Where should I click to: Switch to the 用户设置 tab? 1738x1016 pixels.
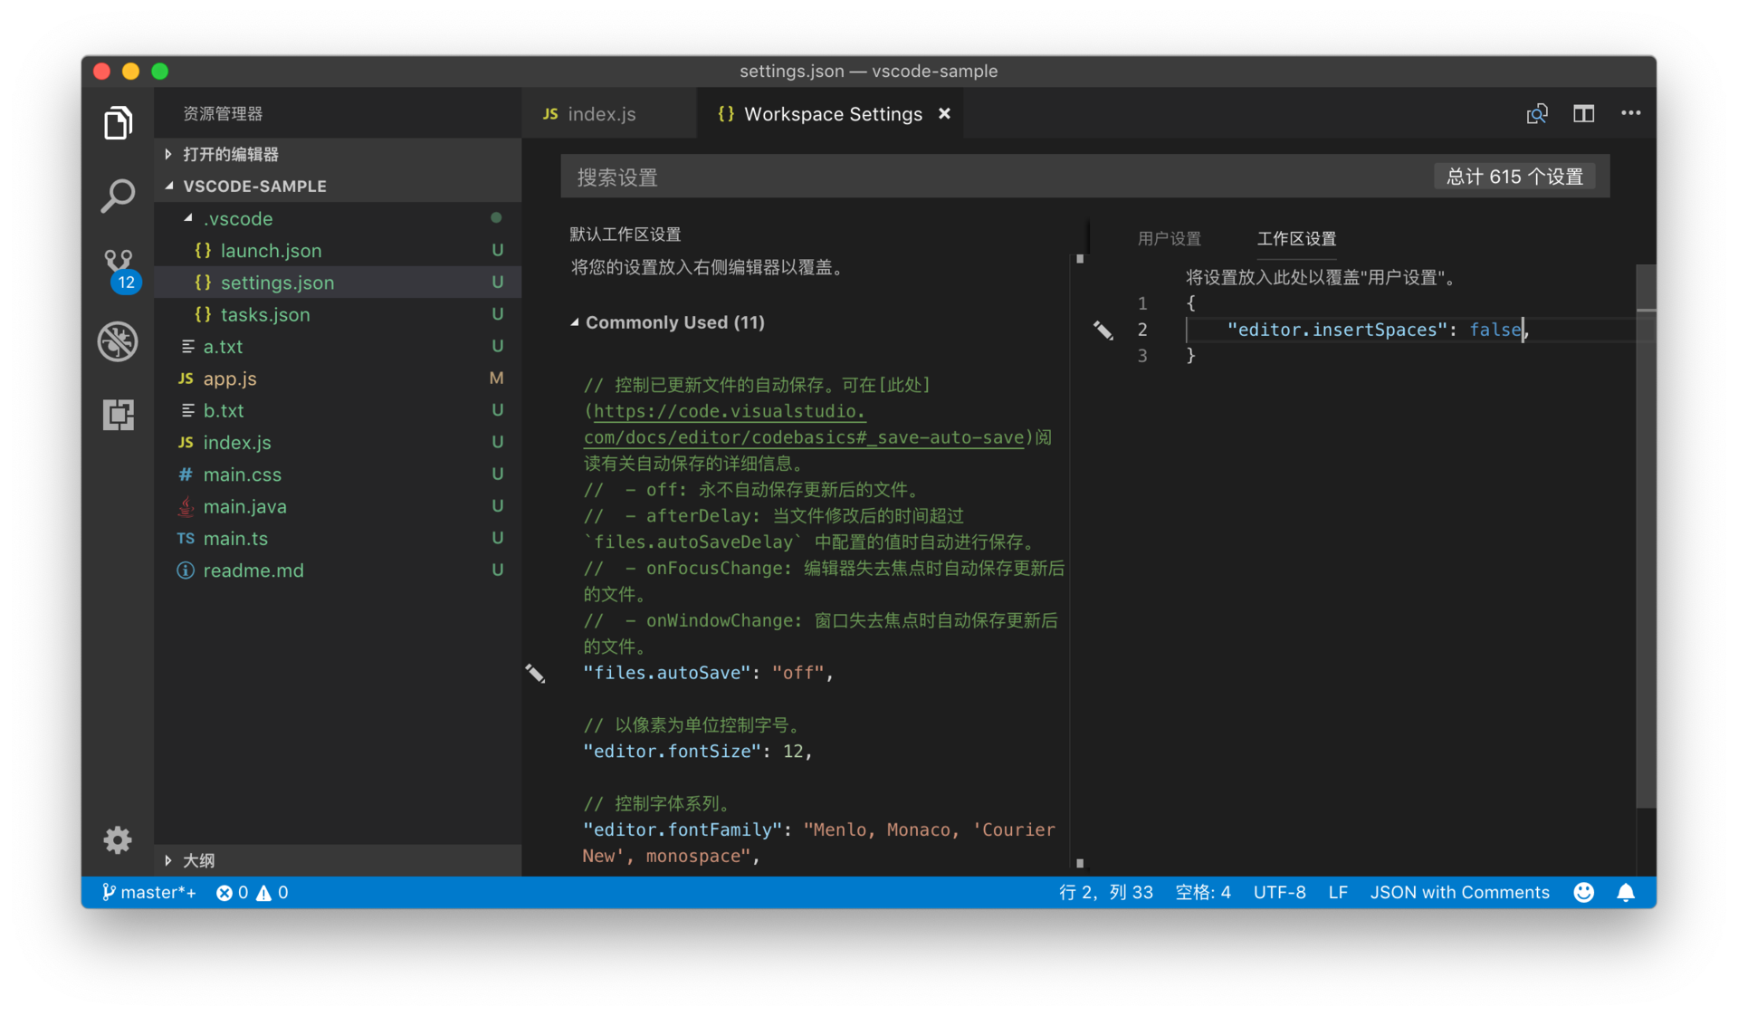(x=1169, y=238)
